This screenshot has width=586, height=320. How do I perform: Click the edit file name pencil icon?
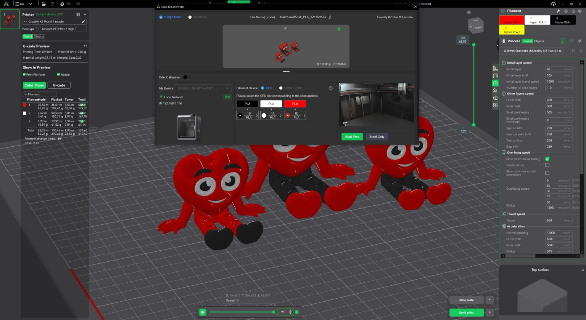pos(330,17)
